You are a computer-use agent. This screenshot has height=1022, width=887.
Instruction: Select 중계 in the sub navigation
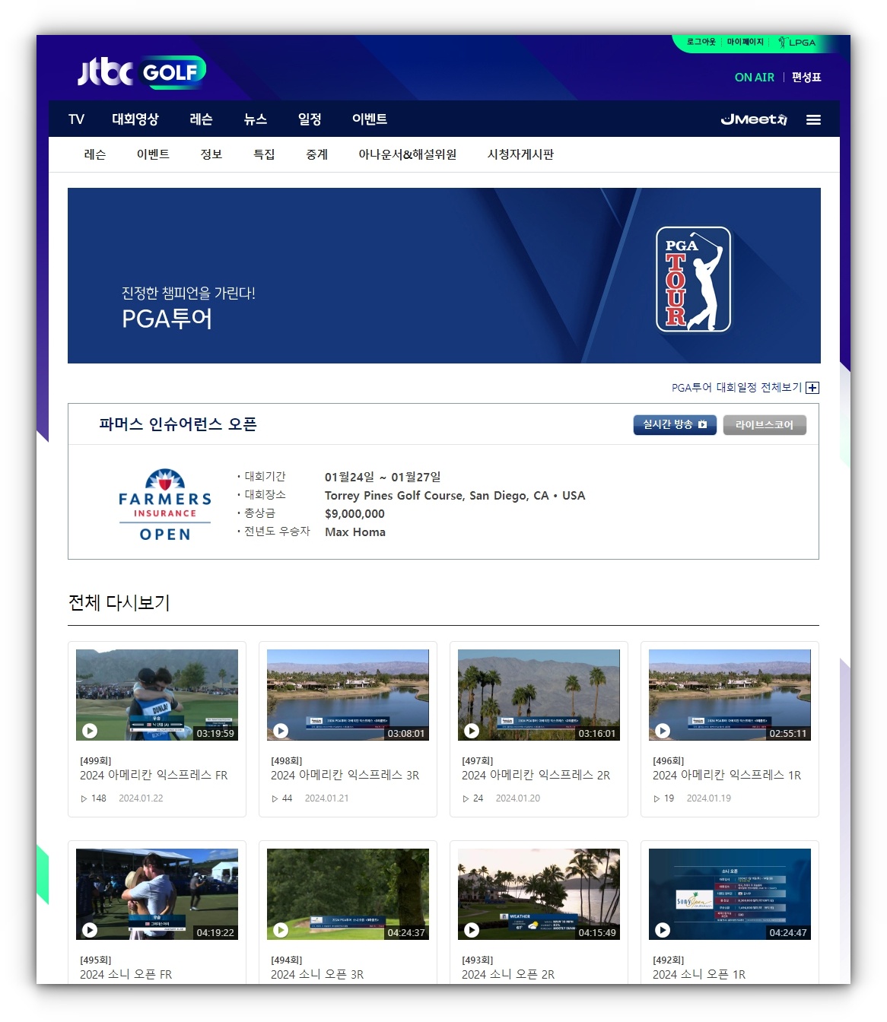pos(316,154)
